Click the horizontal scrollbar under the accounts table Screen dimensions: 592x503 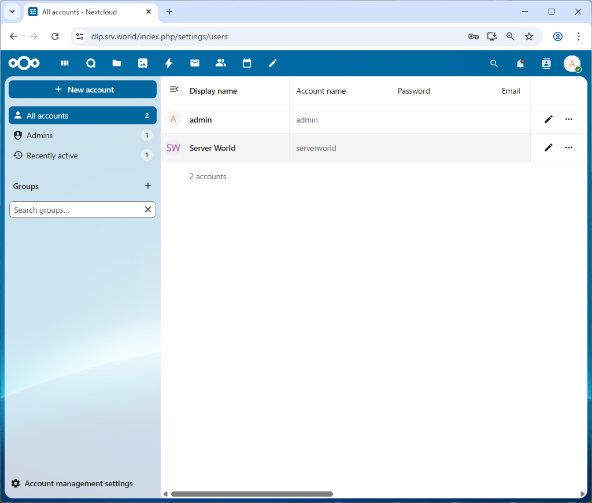252,494
